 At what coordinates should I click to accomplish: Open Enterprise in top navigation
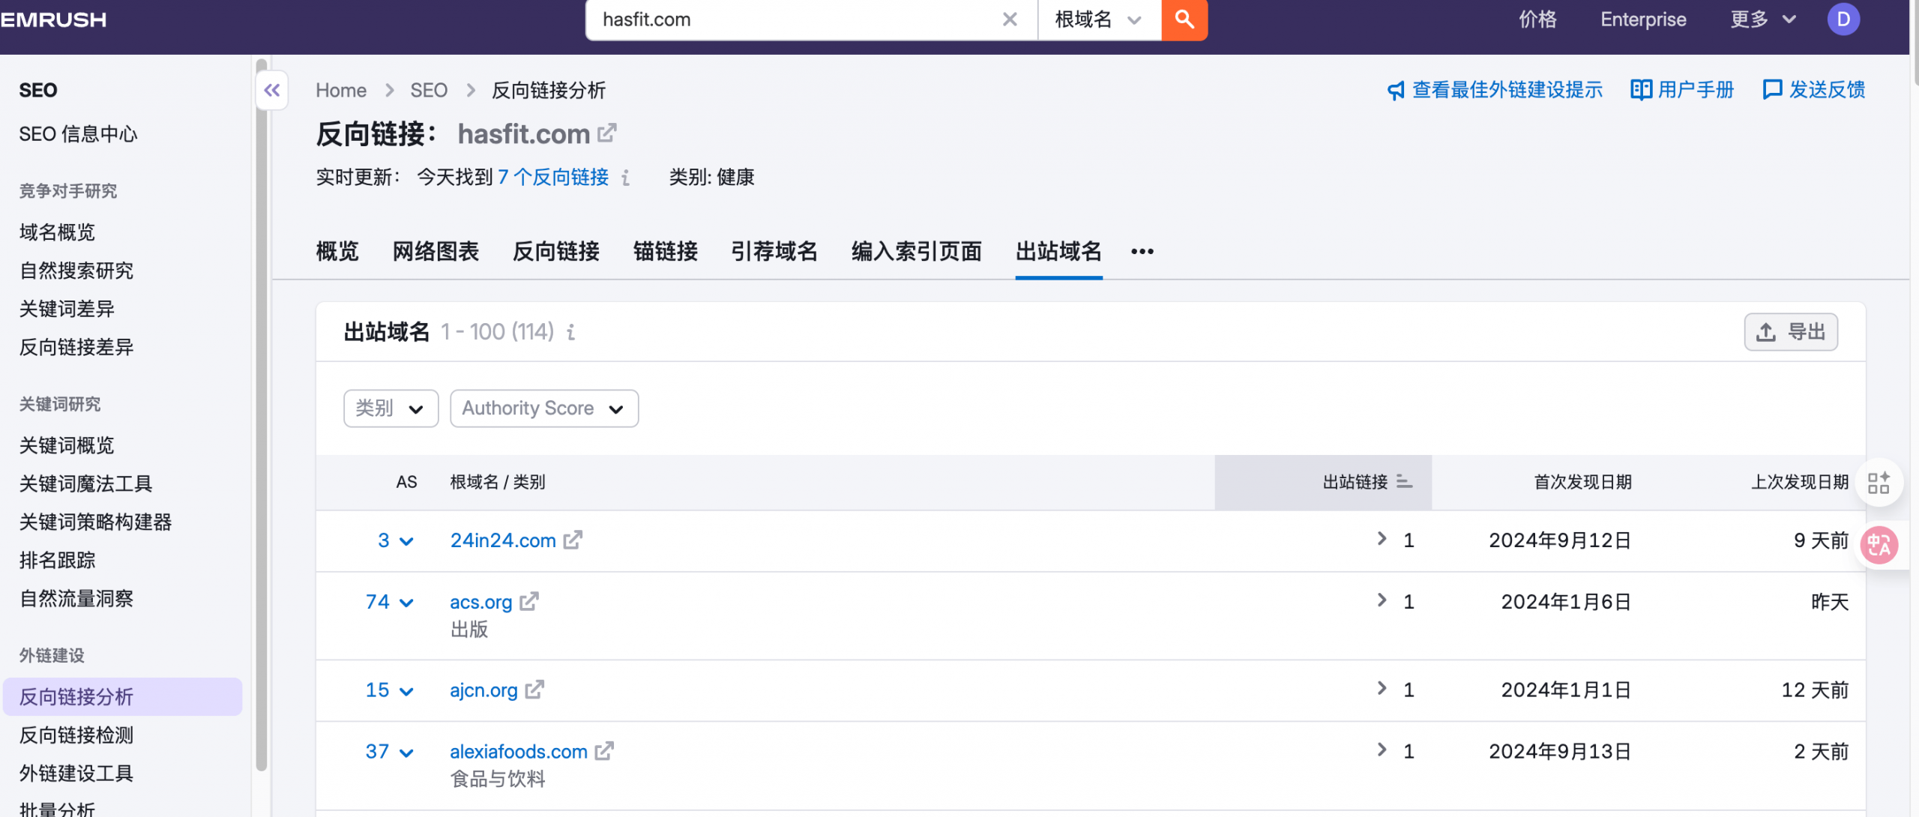[x=1643, y=19]
